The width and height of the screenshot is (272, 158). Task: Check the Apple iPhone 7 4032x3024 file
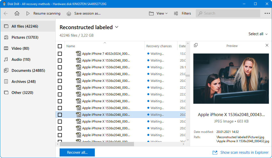pos(60,54)
